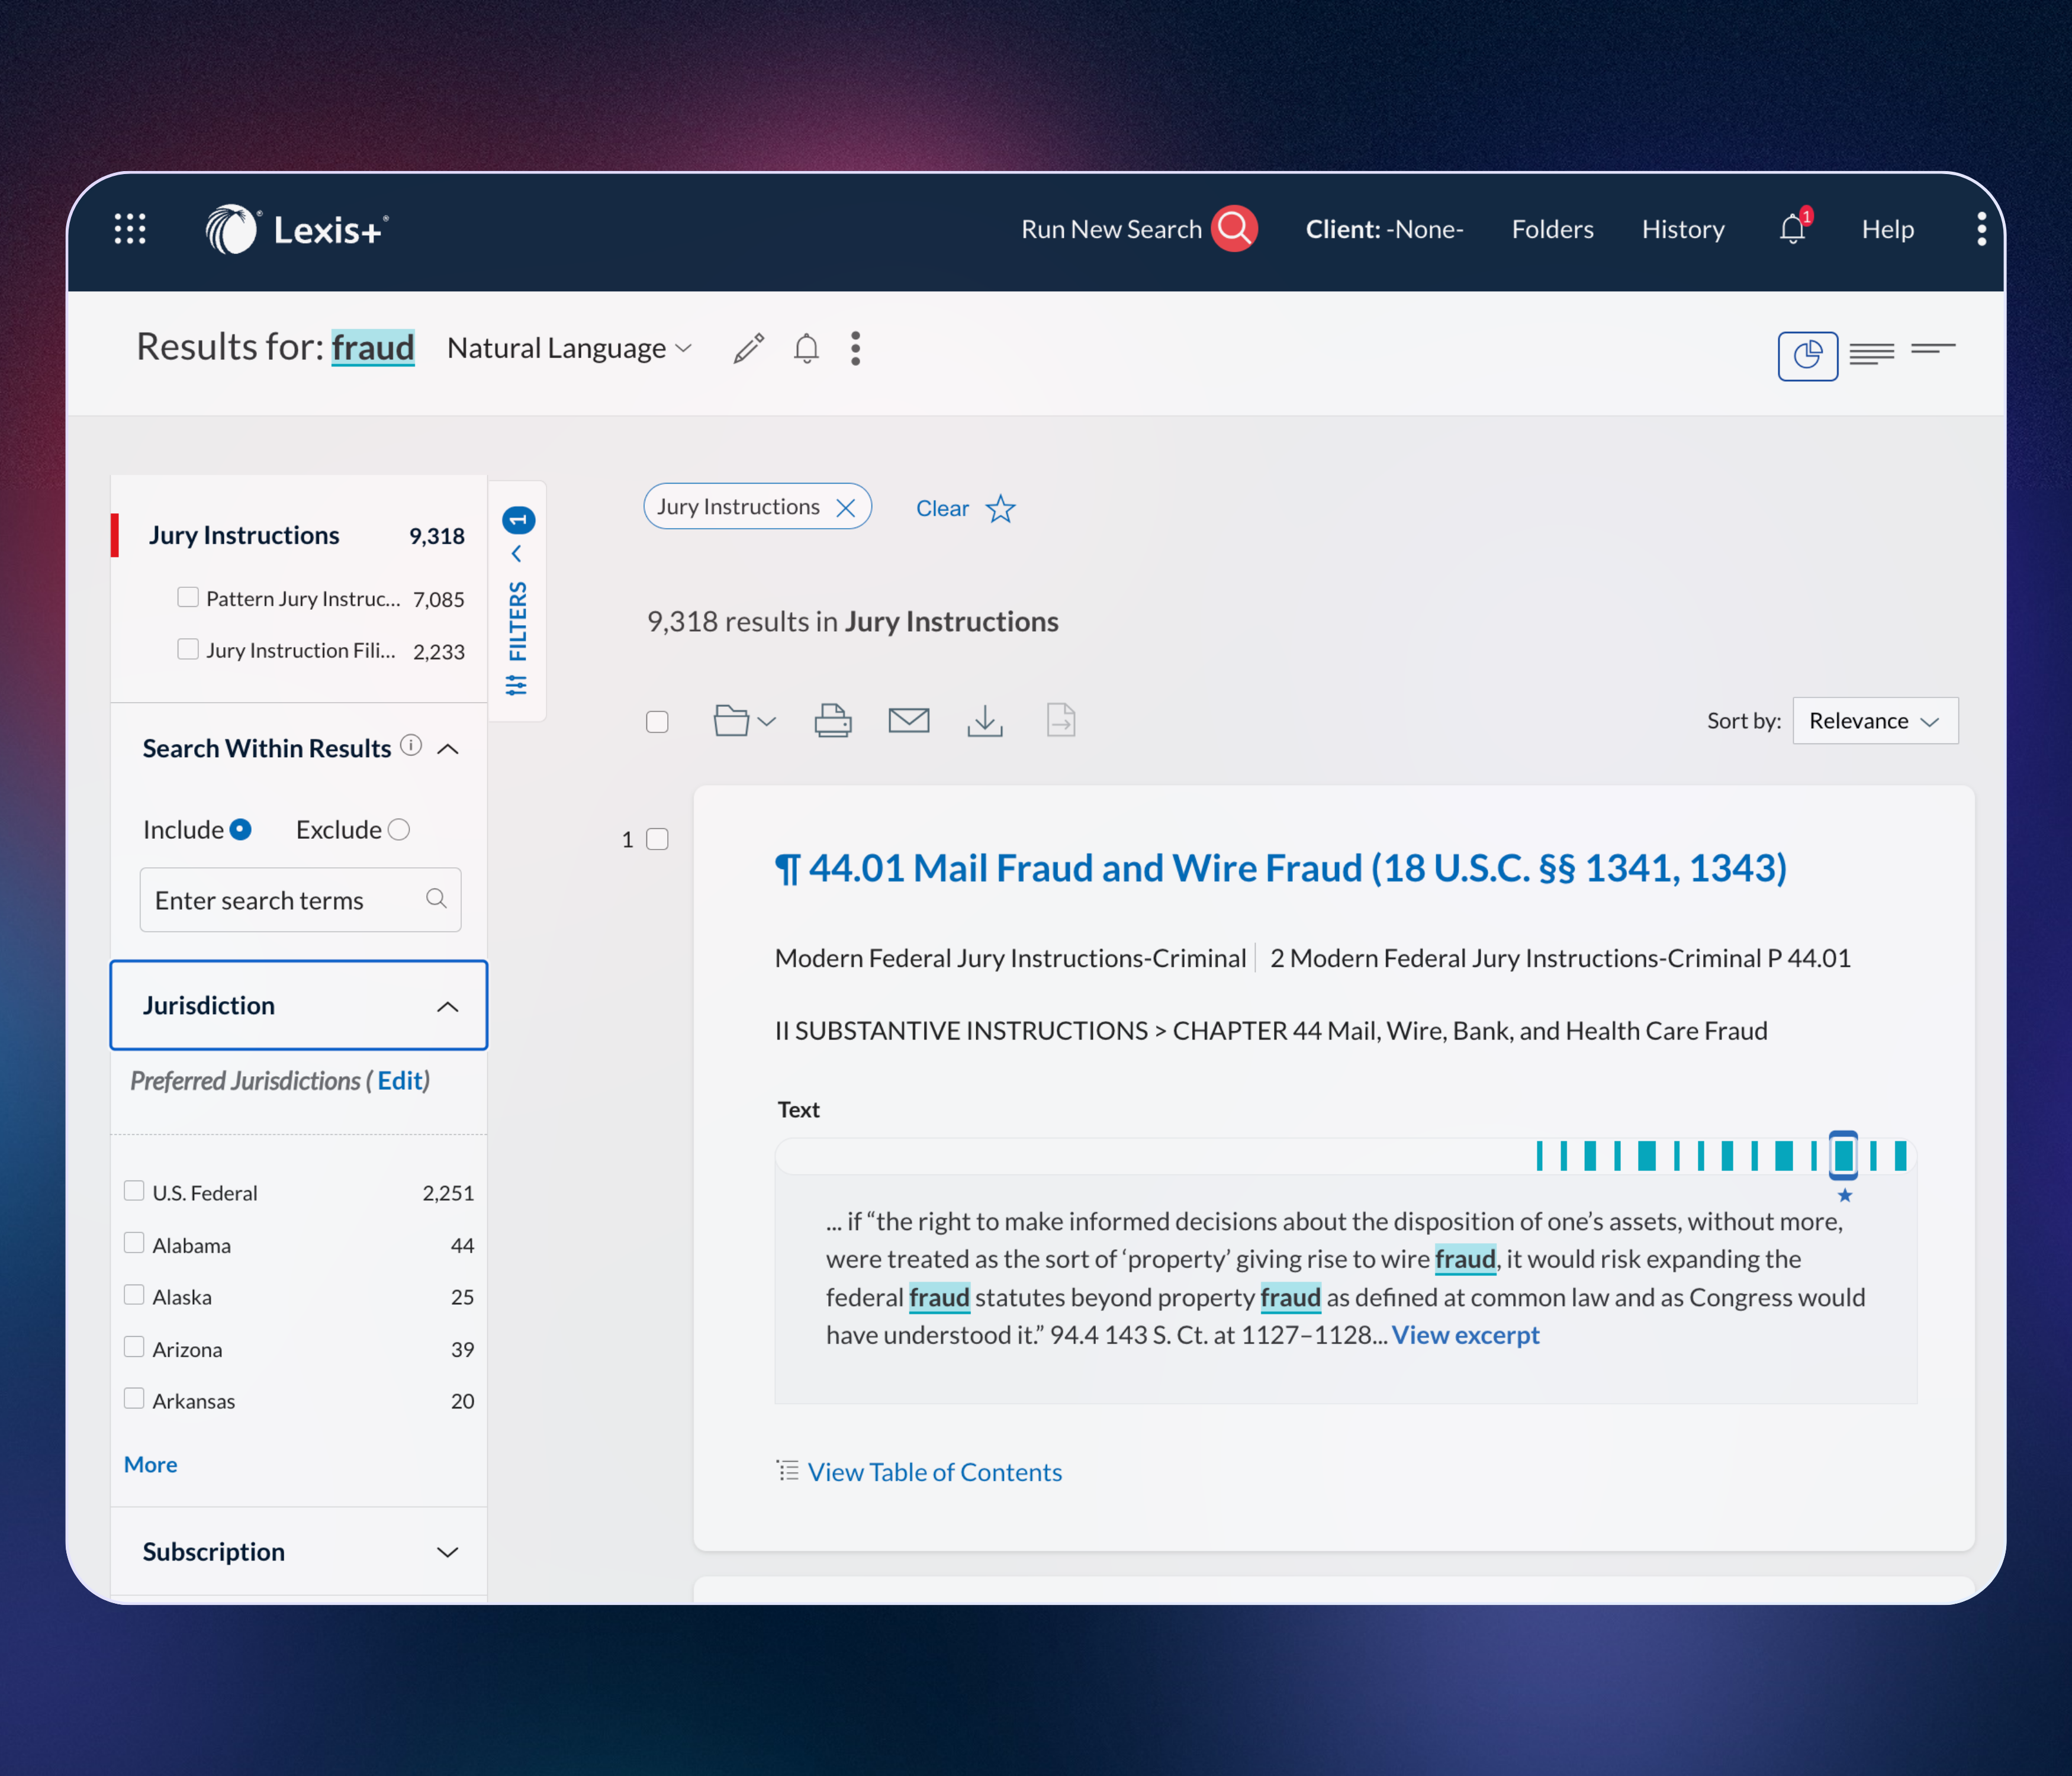Select the Include radio button
The height and width of the screenshot is (1776, 2072).
click(240, 829)
